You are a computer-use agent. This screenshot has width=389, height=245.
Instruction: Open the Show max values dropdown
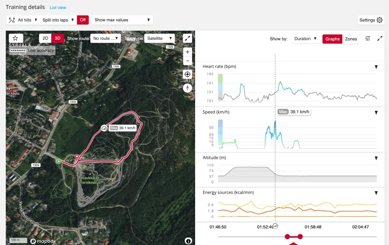point(122,20)
